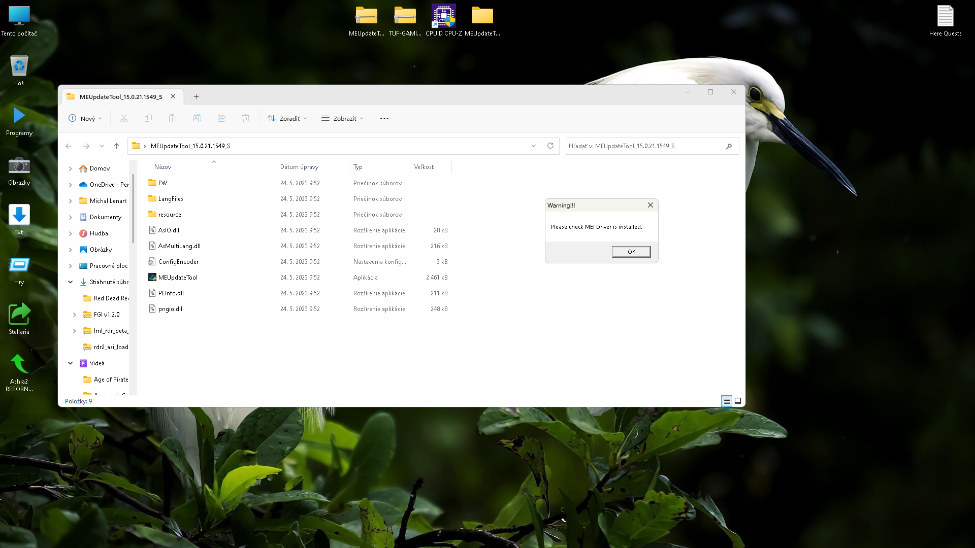
Task: Click the Cut scissors icon in toolbar
Action: point(123,118)
